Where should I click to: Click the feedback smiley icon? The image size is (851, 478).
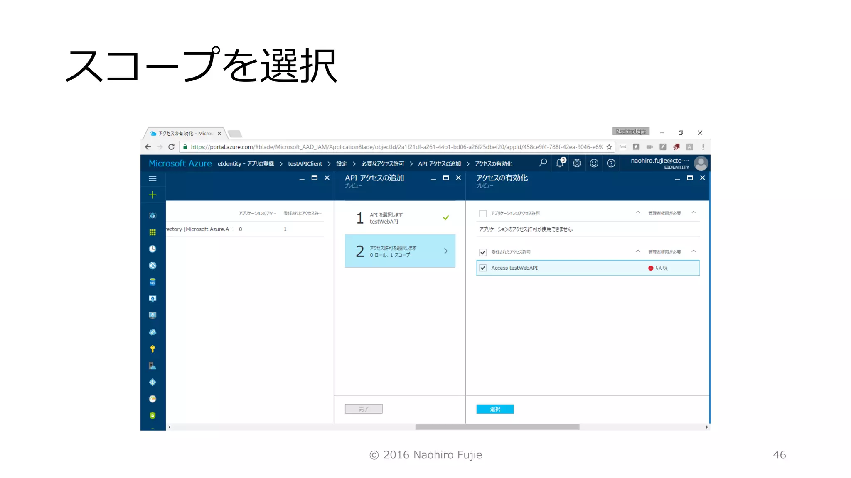[594, 163]
